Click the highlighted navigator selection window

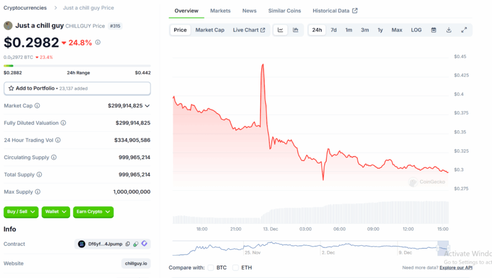(443, 248)
